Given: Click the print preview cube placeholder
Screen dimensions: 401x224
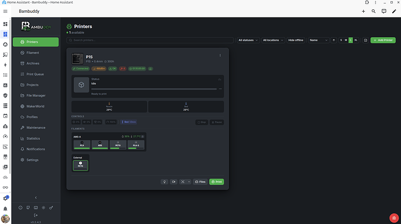Looking at the screenshot, I should pyautogui.click(x=81, y=85).
